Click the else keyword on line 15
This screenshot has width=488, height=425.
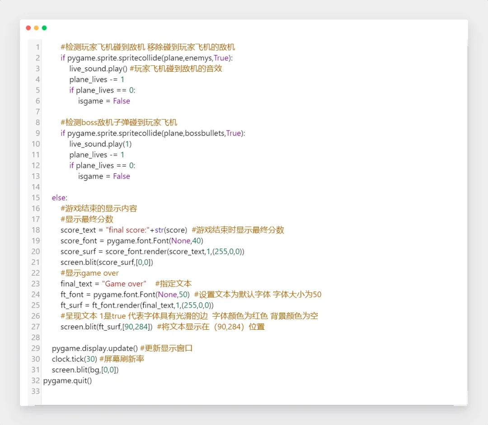coord(59,198)
